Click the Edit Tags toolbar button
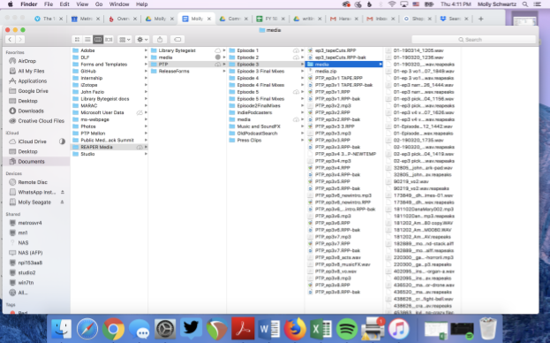 [x=177, y=39]
